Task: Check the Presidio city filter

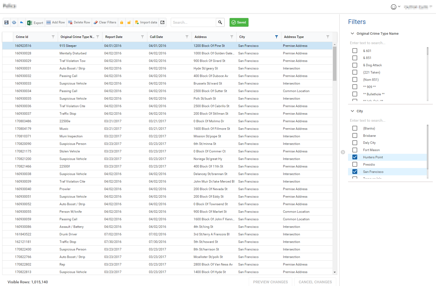Action: click(x=355, y=164)
